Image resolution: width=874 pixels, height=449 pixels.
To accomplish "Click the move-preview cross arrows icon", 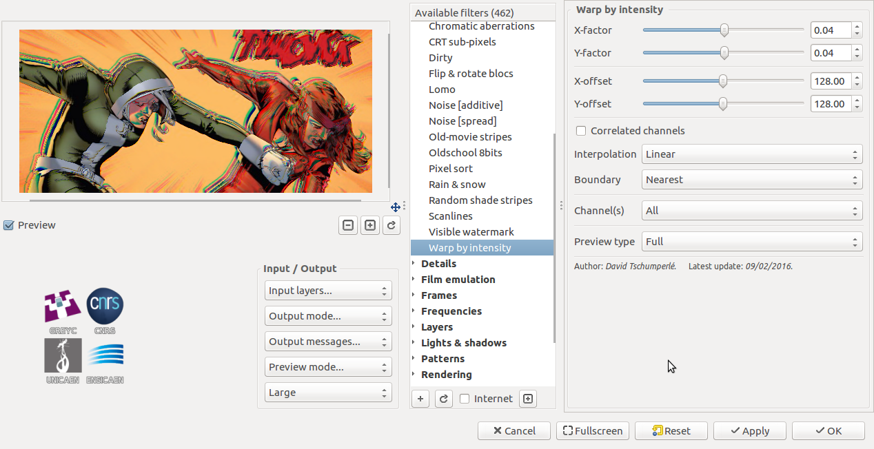I will [x=396, y=207].
